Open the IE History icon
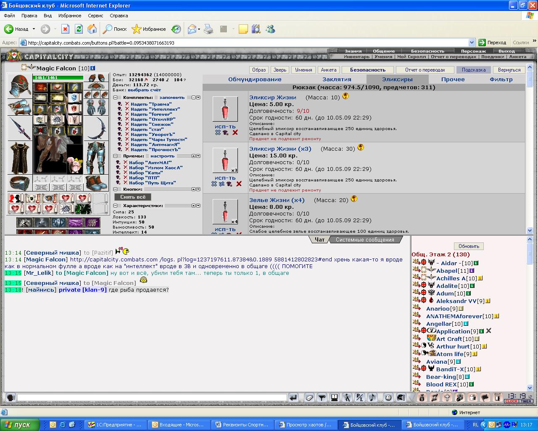The height and width of the screenshot is (431, 538). coord(176,29)
